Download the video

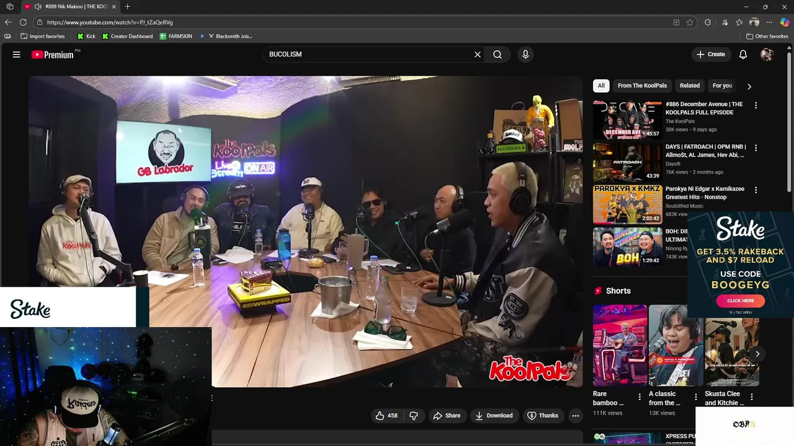(494, 416)
